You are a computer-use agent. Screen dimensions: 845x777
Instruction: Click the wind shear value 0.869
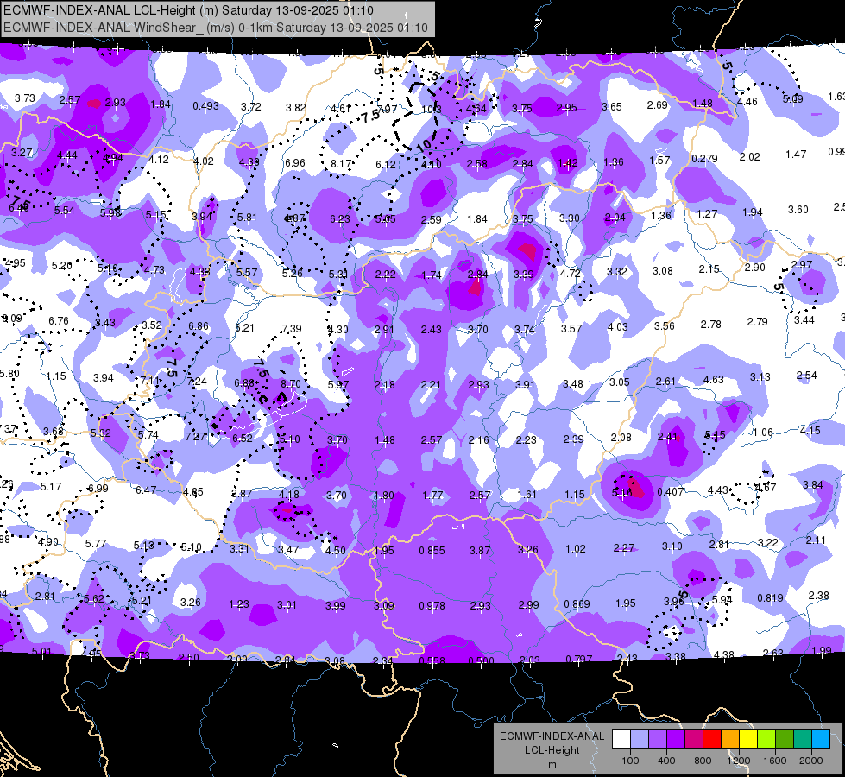coord(577,604)
